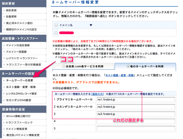Select お名前.com各サービスを利用 radio button
Viewport: 183px width, 139px height.
tap(64, 66)
